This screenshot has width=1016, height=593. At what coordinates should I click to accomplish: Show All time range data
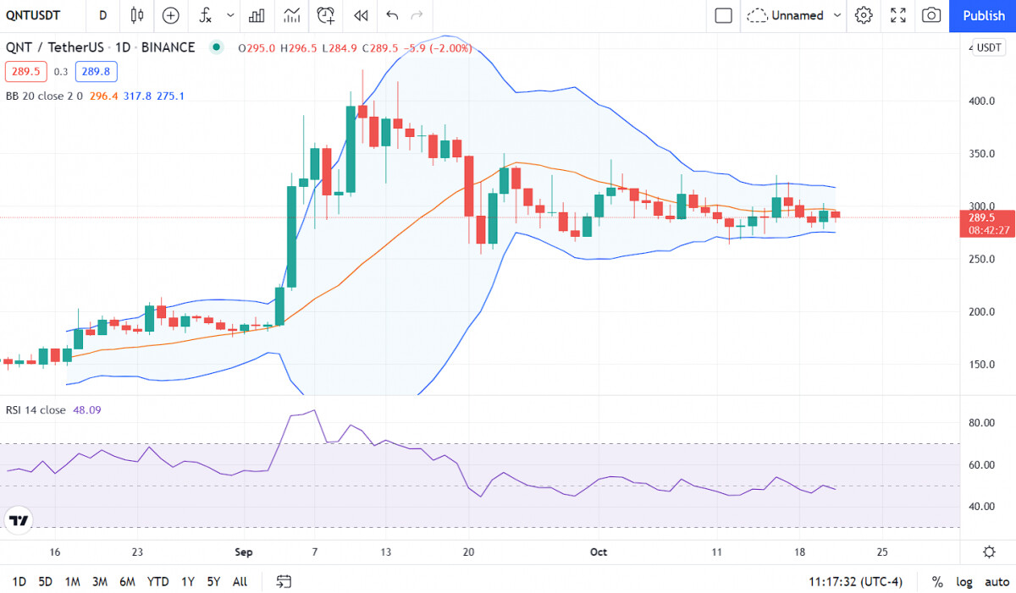pos(240,582)
